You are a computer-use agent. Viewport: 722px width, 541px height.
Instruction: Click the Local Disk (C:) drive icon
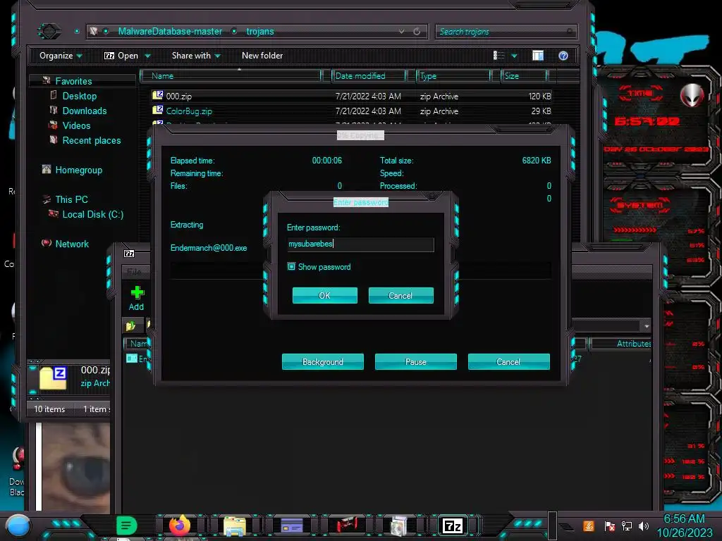54,214
